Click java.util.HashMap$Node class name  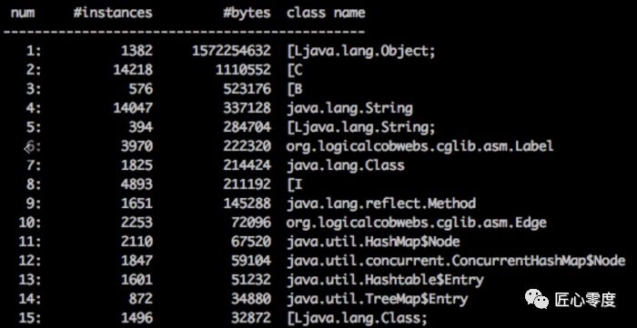click(373, 242)
